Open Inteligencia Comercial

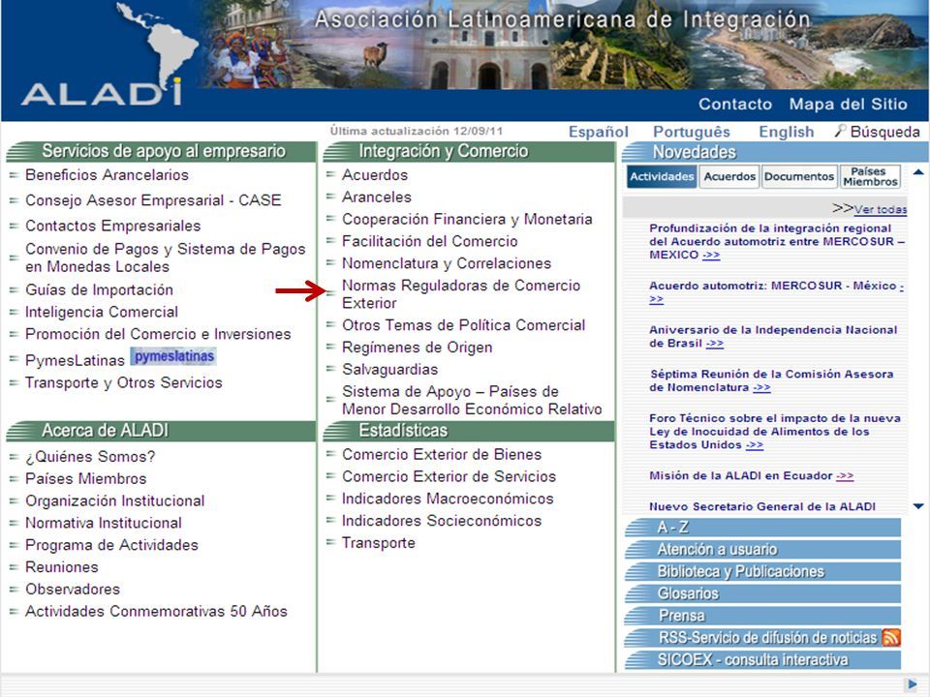click(x=102, y=312)
